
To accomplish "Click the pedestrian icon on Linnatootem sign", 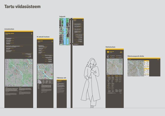I will click(31, 34).
